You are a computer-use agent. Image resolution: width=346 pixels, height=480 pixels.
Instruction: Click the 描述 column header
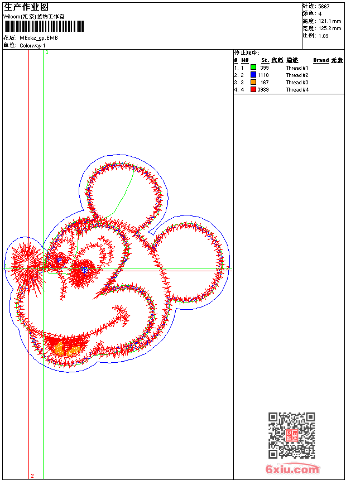tap(292, 60)
